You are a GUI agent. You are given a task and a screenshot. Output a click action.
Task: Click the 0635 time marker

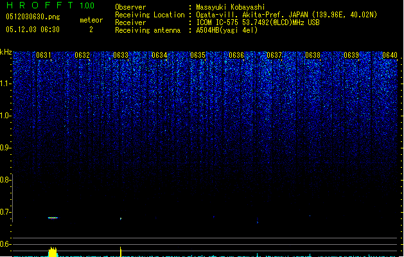pos(198,55)
